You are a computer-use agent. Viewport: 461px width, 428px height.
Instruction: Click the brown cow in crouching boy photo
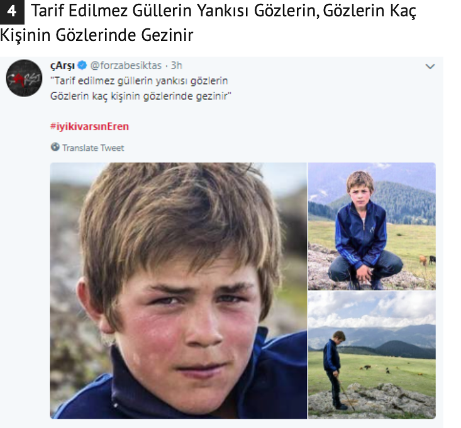point(423,260)
